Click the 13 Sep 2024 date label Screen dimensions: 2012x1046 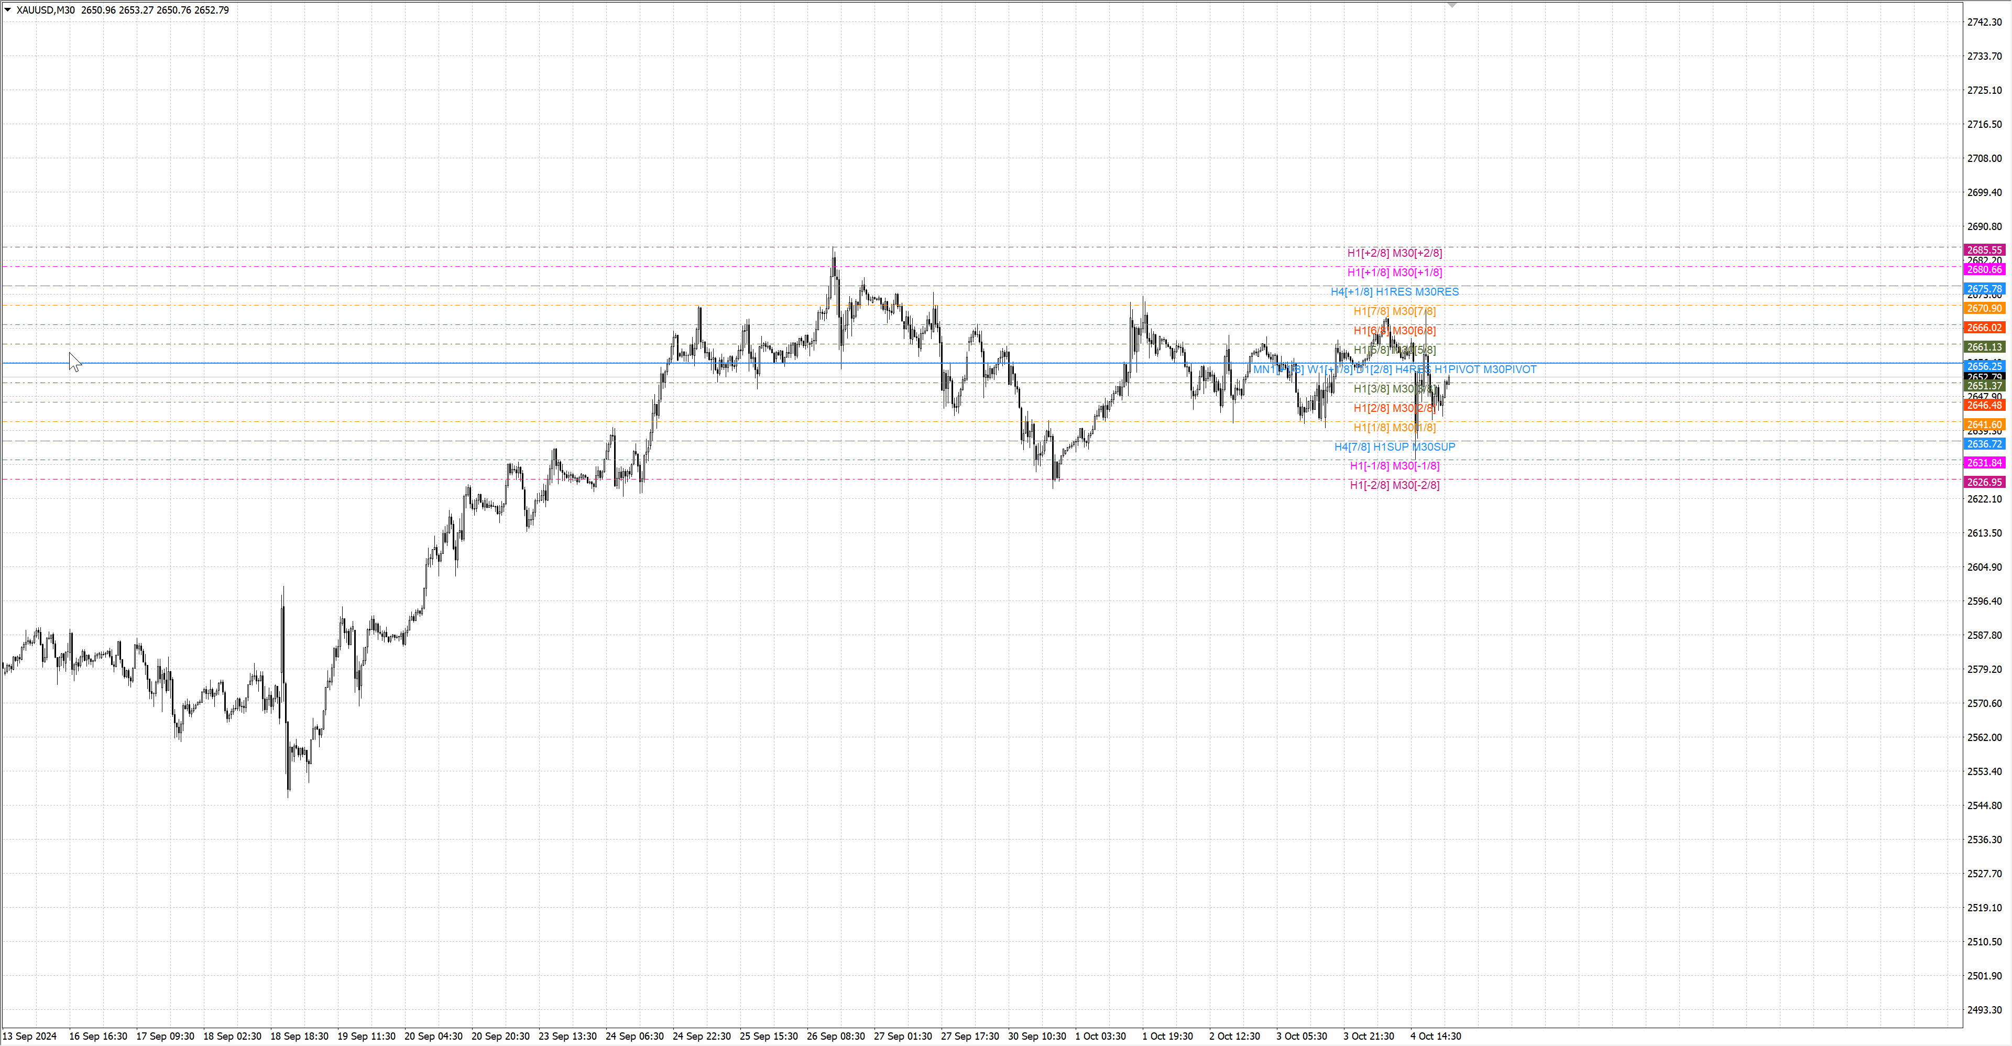[30, 1036]
